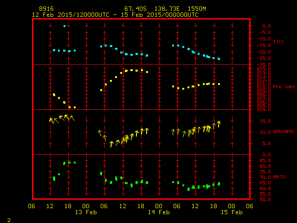The image size is (297, 223).
Task: Click the 13 Feb date label
Action: (86, 212)
